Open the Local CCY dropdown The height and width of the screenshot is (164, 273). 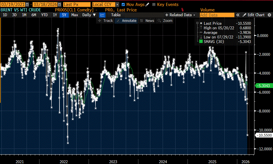(117, 4)
